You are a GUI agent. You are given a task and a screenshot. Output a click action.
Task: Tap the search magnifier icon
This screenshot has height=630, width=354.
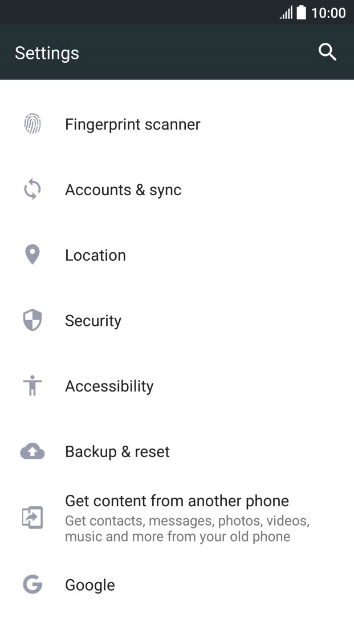(x=327, y=52)
